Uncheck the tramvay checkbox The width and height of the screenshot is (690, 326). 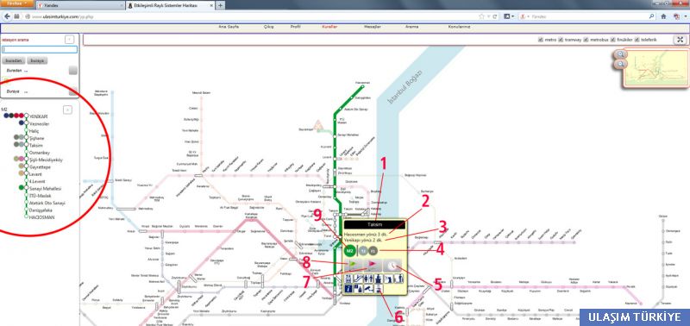click(x=561, y=40)
